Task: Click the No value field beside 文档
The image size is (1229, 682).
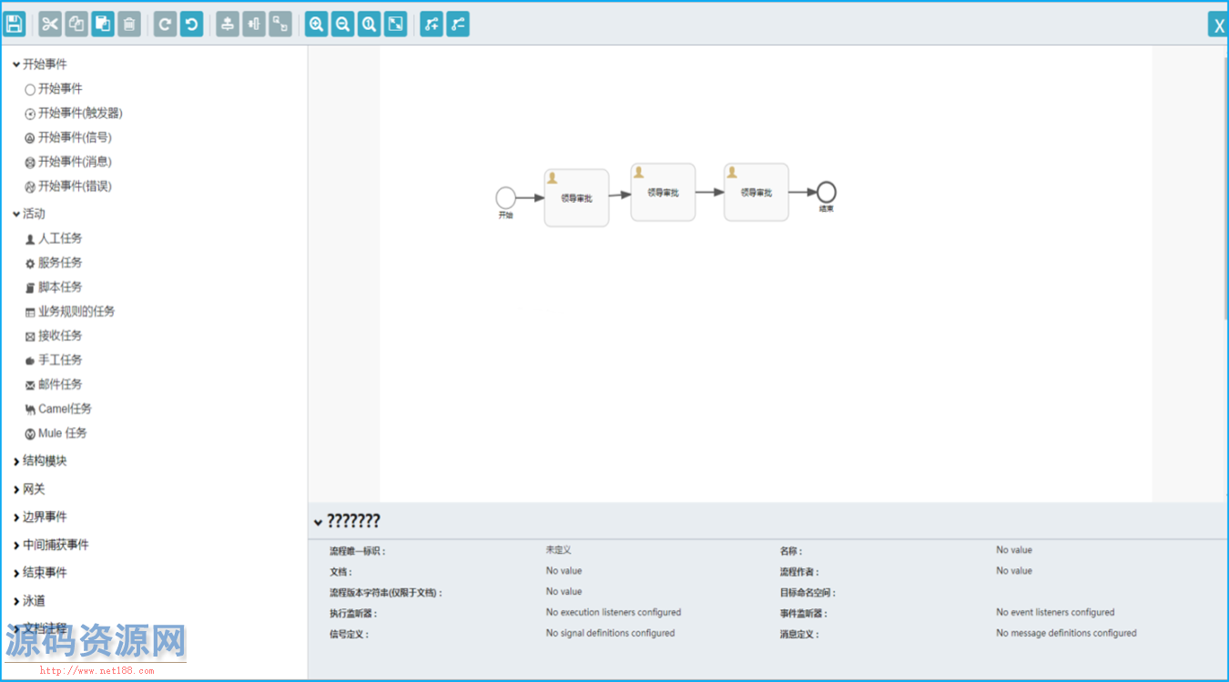Action: (x=564, y=571)
